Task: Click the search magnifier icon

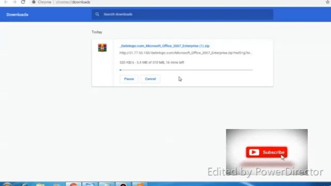Action: [97, 14]
